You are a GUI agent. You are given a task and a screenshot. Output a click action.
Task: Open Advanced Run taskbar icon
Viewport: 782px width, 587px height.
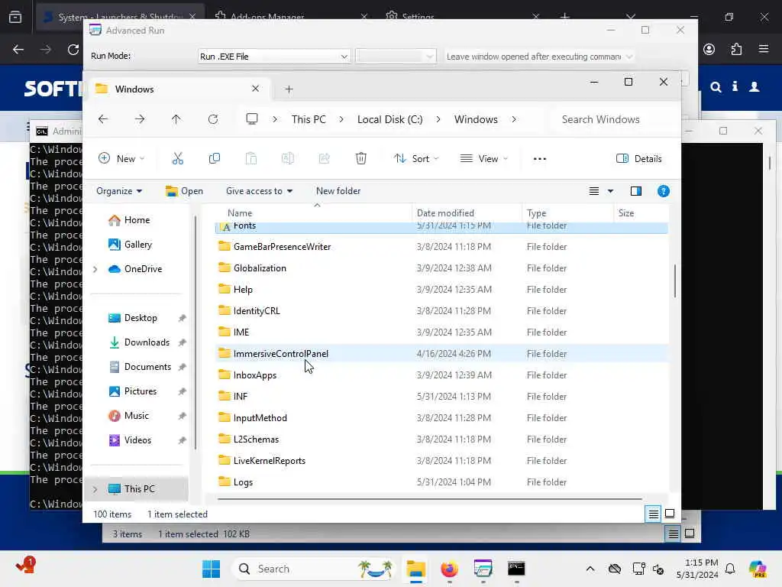point(483,569)
